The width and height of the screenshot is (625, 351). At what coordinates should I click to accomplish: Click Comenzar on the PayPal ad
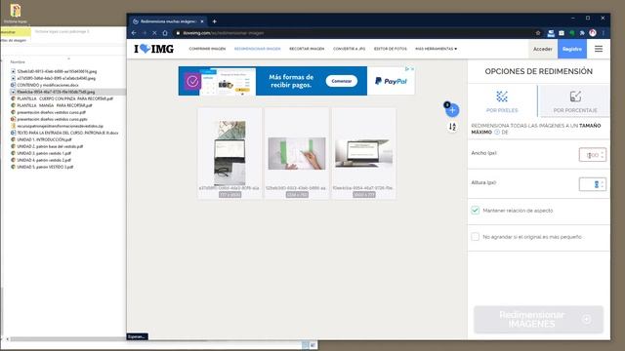coord(341,81)
